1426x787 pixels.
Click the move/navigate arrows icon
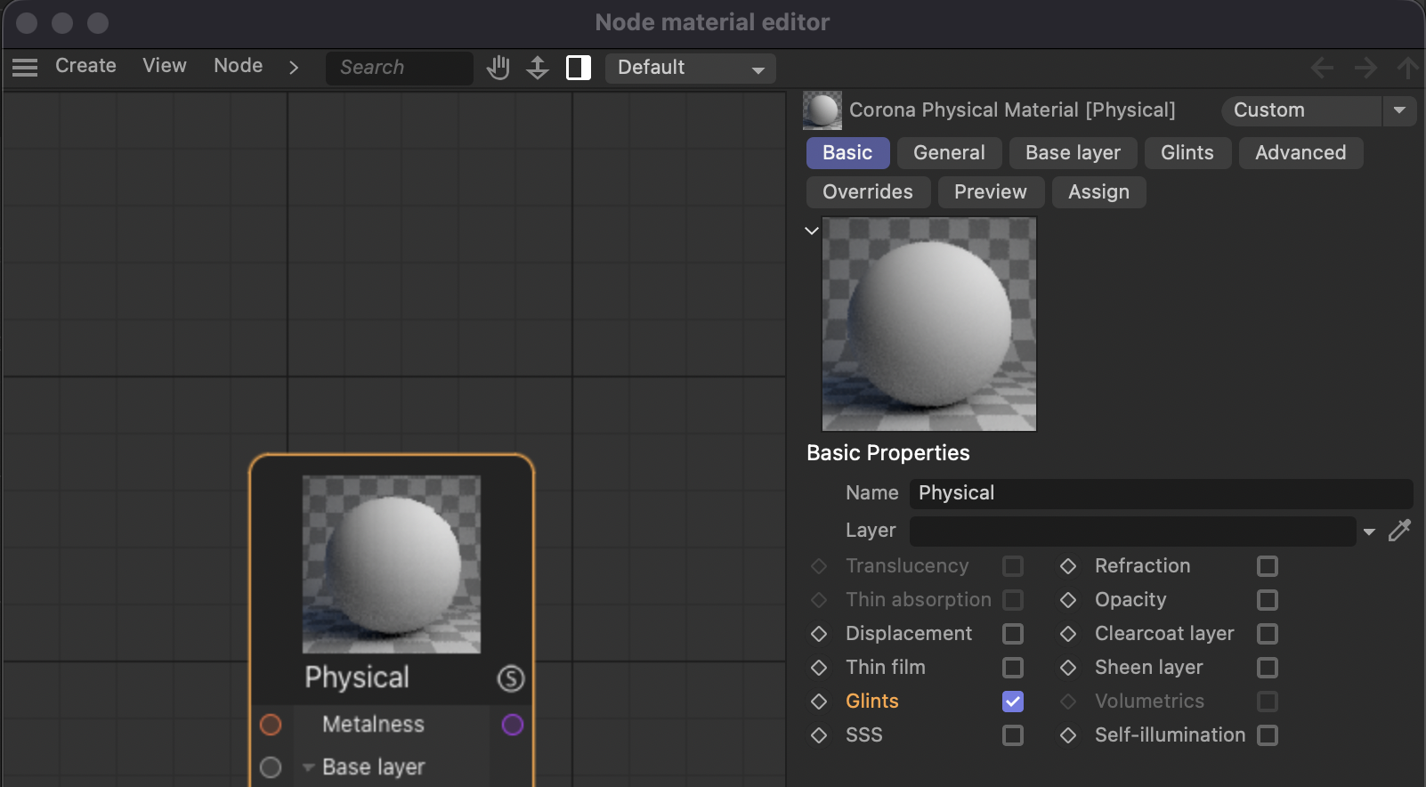point(538,68)
